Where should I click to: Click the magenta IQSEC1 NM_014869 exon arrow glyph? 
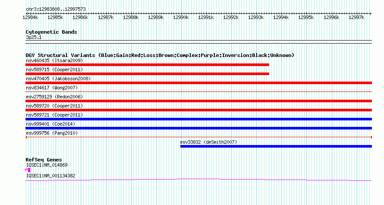click(x=28, y=170)
